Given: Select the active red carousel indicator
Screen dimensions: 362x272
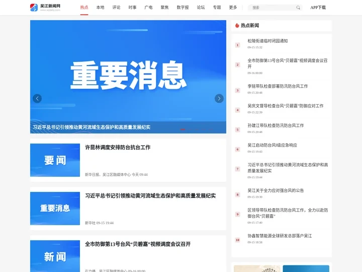Looking at the screenshot, I should (x=183, y=129).
